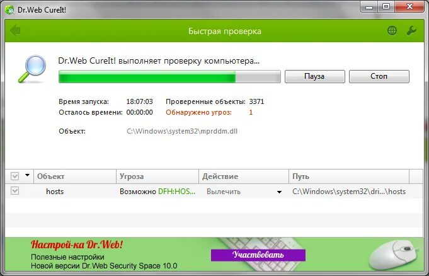Open the Вылечить action dropdown
429x276 pixels.
point(279,192)
